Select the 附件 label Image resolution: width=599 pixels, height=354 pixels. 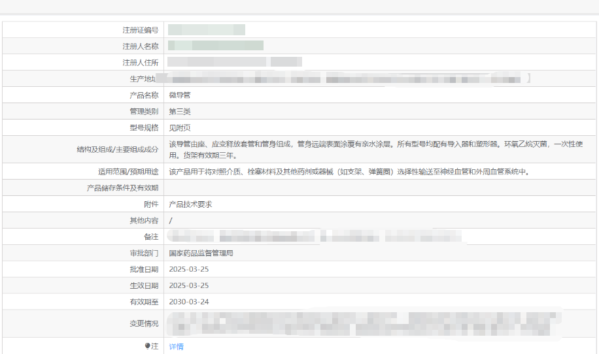coord(151,204)
